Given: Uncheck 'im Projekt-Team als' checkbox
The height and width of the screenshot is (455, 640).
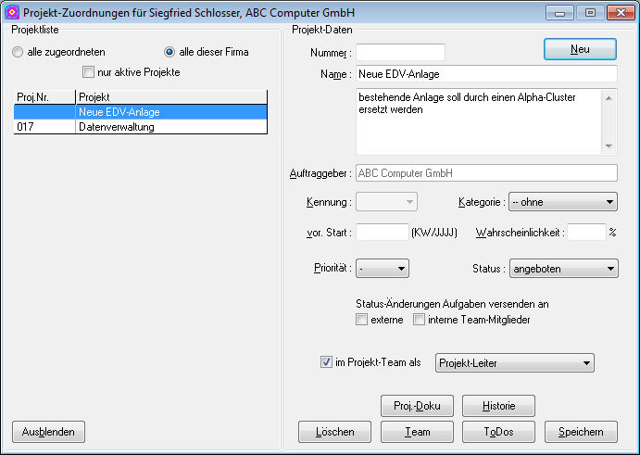Looking at the screenshot, I should click(326, 363).
